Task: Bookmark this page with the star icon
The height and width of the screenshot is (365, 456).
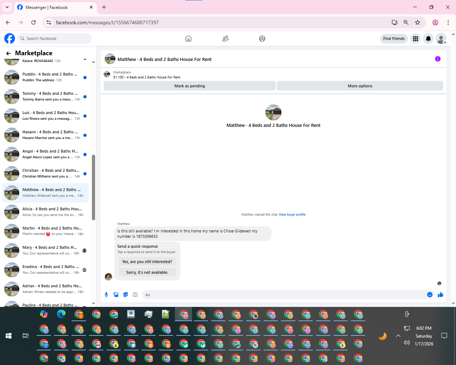Action: [x=418, y=22]
